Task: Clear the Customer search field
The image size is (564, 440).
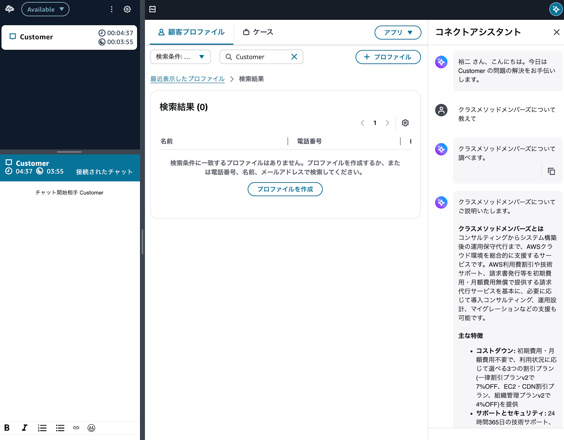Action: 294,57
